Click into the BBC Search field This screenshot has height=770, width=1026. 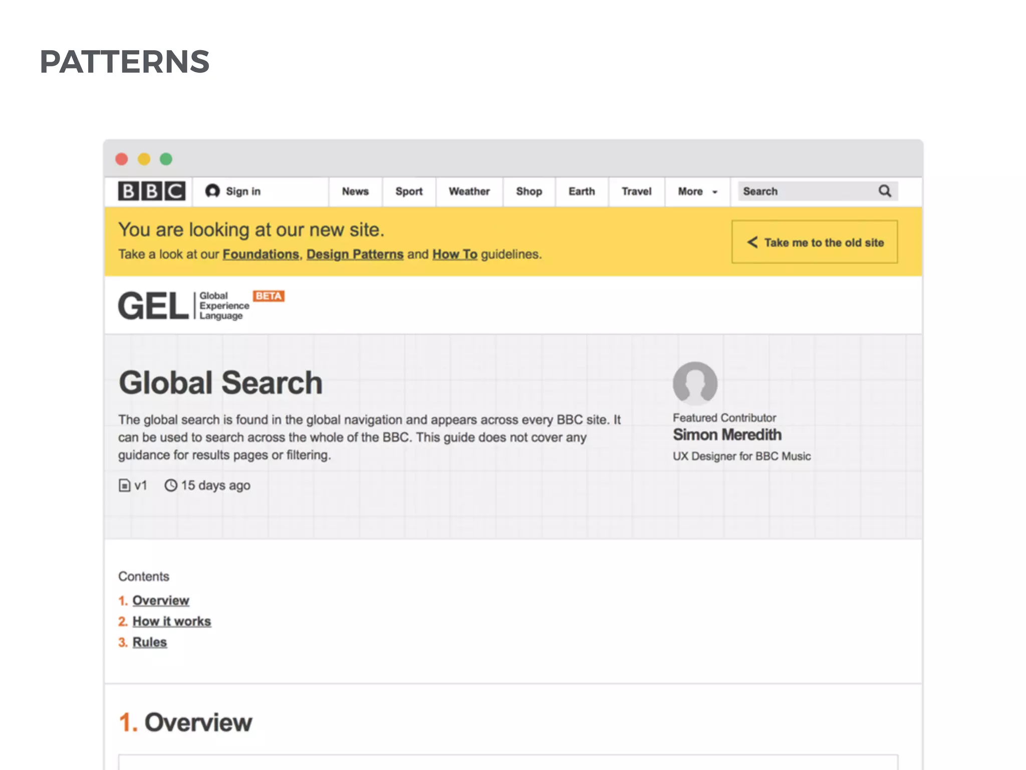807,191
